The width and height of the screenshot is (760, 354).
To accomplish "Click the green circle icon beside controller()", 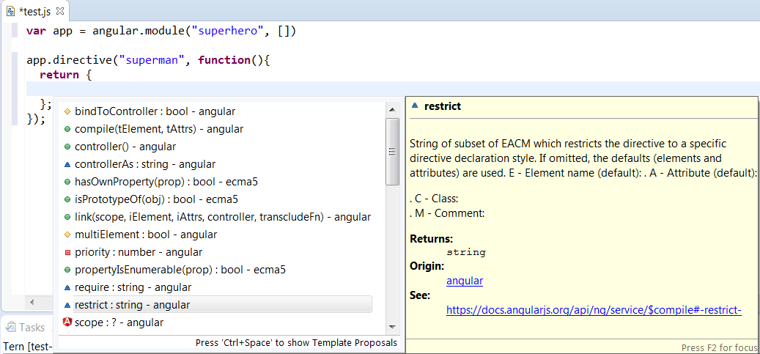I will pos(67,147).
